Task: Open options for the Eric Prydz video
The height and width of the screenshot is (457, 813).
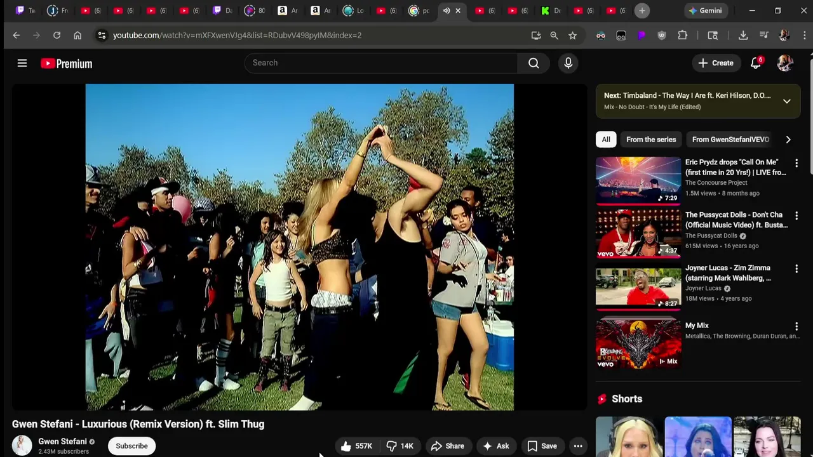Action: click(x=796, y=163)
